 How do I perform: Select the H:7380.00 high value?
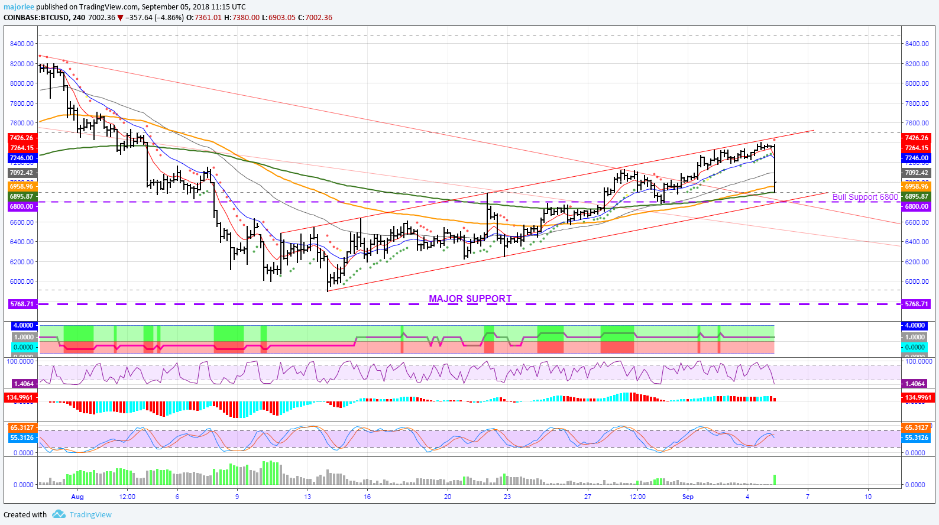pos(242,17)
